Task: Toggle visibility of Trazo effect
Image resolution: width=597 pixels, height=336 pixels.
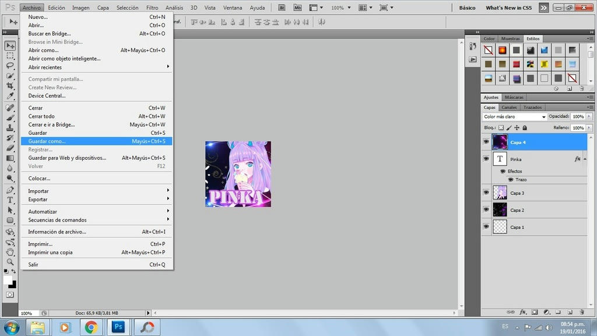Action: [x=511, y=180]
